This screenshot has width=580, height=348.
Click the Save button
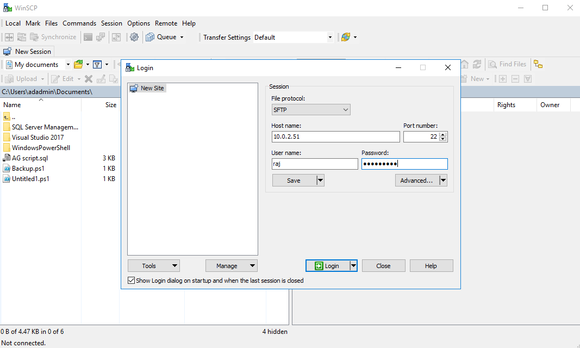[x=294, y=181]
